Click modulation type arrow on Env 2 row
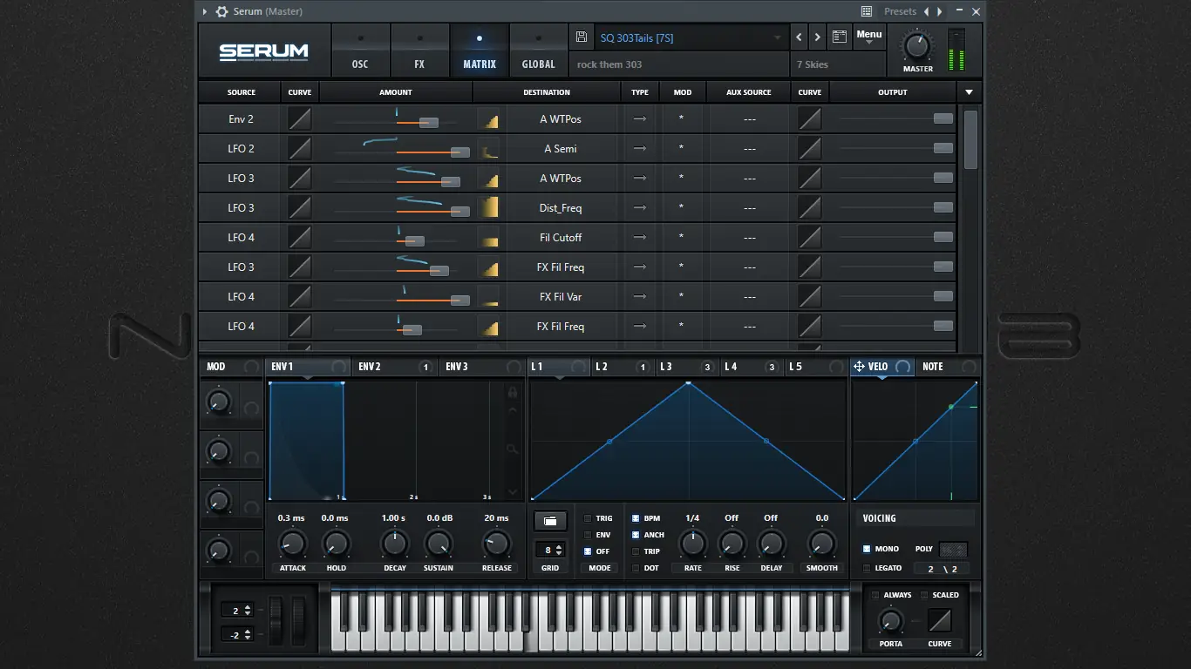The width and height of the screenshot is (1191, 669). pos(640,119)
